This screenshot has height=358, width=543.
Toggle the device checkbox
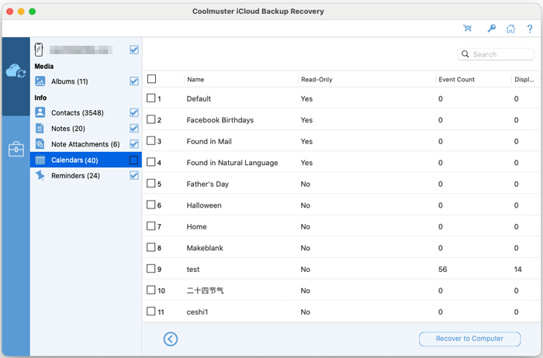click(134, 50)
